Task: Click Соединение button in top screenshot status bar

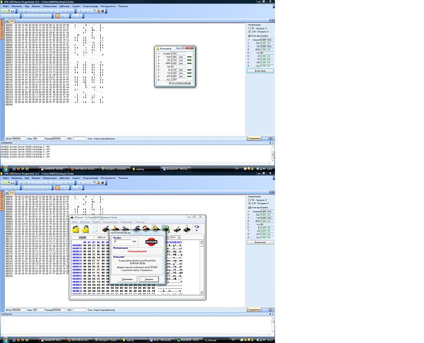Action: click(x=254, y=138)
